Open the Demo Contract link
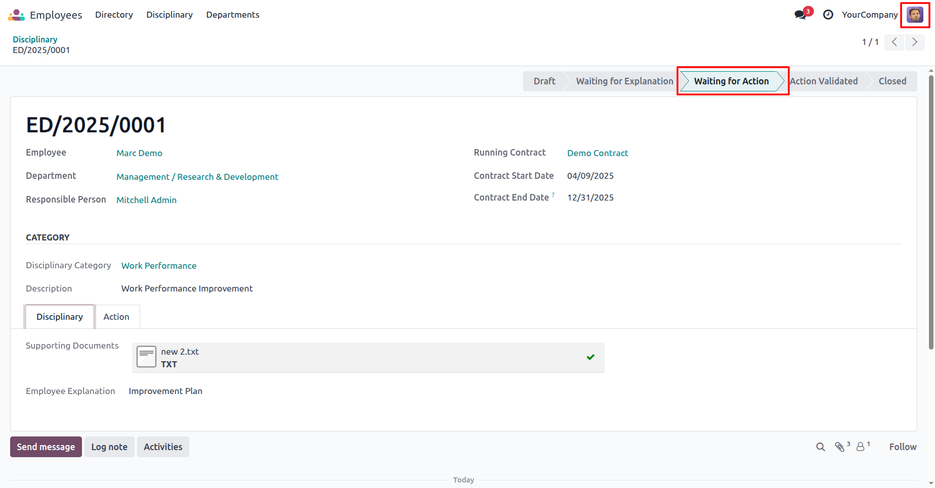This screenshot has width=935, height=488. [x=598, y=153]
